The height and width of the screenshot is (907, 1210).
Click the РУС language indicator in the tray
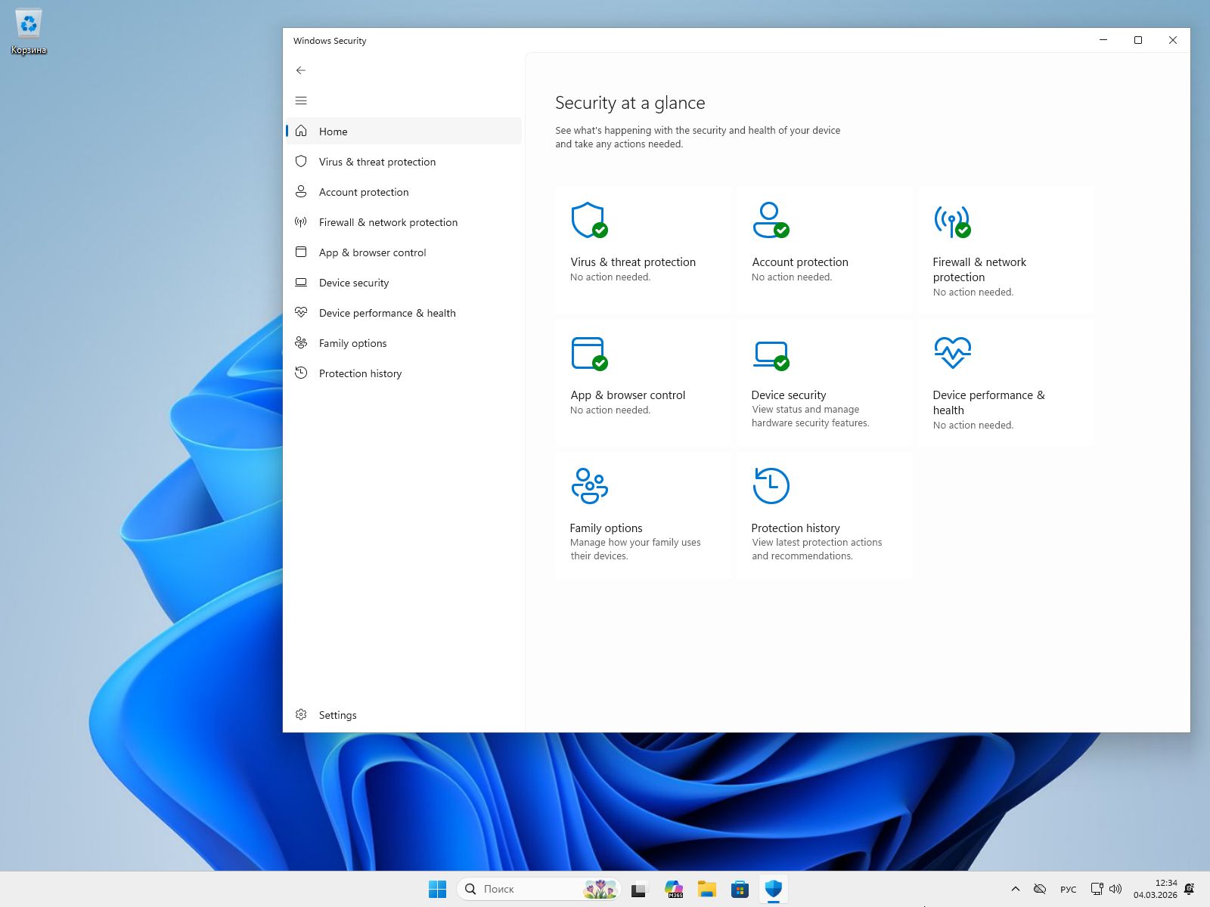pos(1068,889)
